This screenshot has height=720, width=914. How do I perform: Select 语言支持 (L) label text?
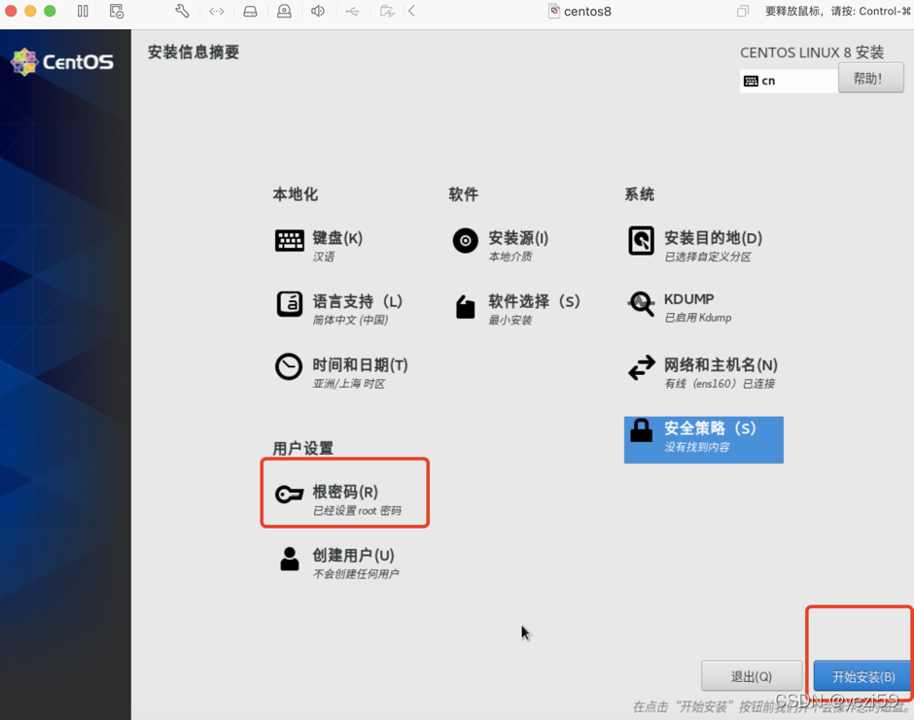(x=357, y=301)
